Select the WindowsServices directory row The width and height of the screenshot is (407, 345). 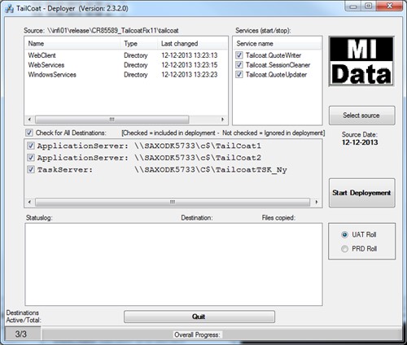point(126,75)
